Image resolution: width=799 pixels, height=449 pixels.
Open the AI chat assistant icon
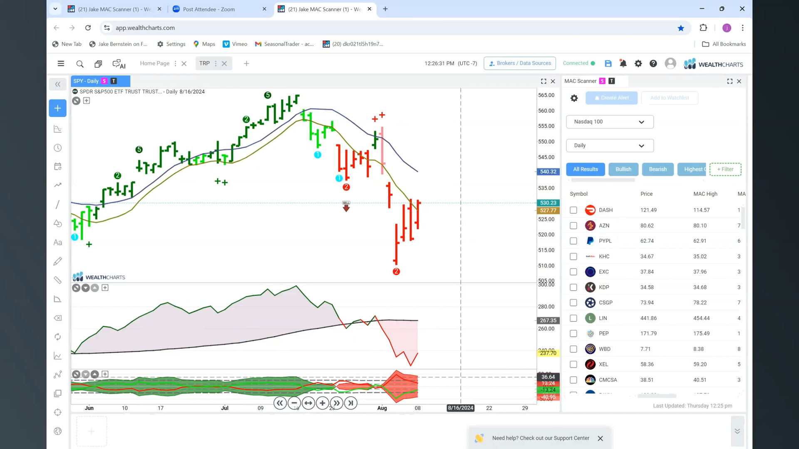coord(119,64)
